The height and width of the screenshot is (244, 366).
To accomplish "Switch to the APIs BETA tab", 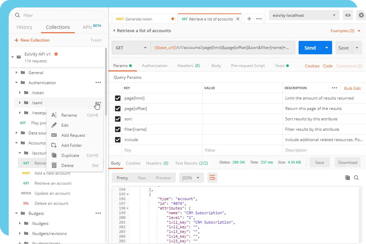I will click(92, 27).
